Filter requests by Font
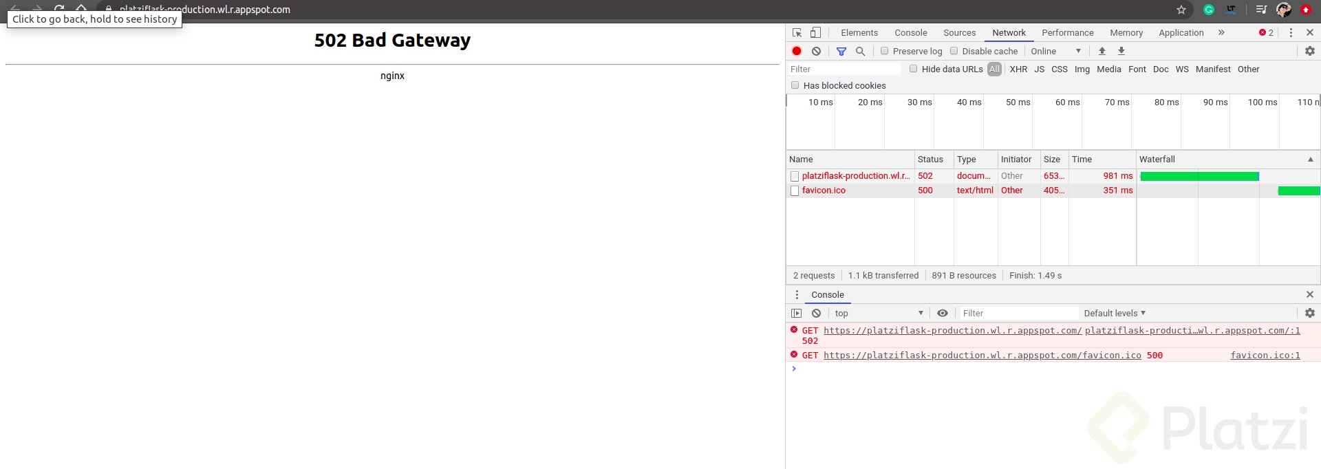Image resolution: width=1321 pixels, height=469 pixels. 1137,69
